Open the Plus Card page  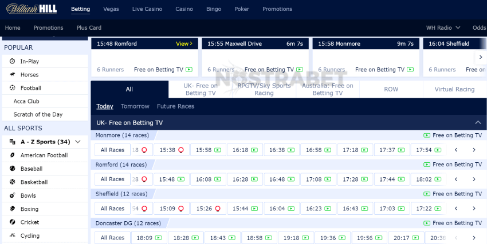(x=89, y=27)
